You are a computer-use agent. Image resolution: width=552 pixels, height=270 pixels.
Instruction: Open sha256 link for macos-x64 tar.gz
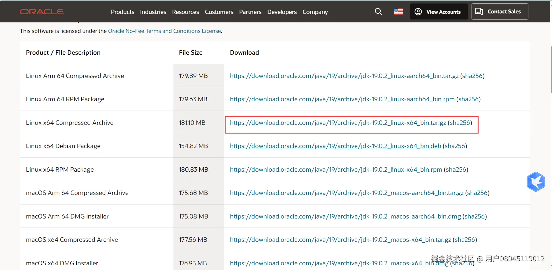coord(465,240)
